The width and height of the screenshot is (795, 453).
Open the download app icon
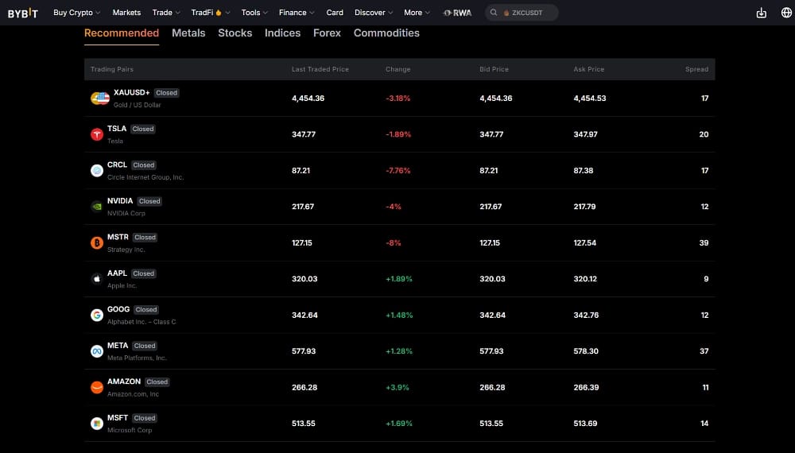[x=761, y=13]
